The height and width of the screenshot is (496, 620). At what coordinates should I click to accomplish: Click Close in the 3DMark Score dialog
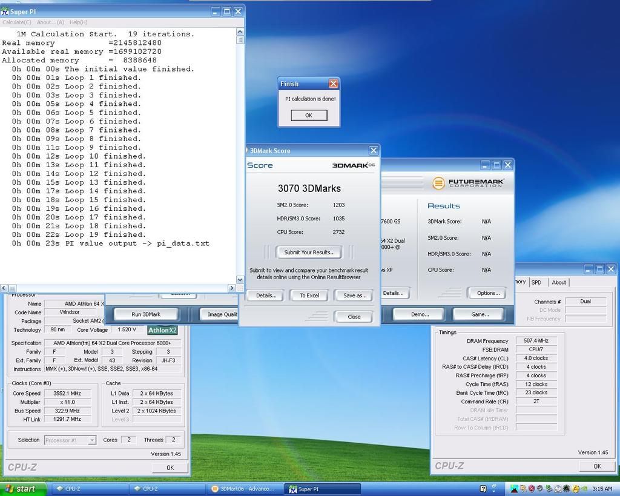pyautogui.click(x=354, y=316)
